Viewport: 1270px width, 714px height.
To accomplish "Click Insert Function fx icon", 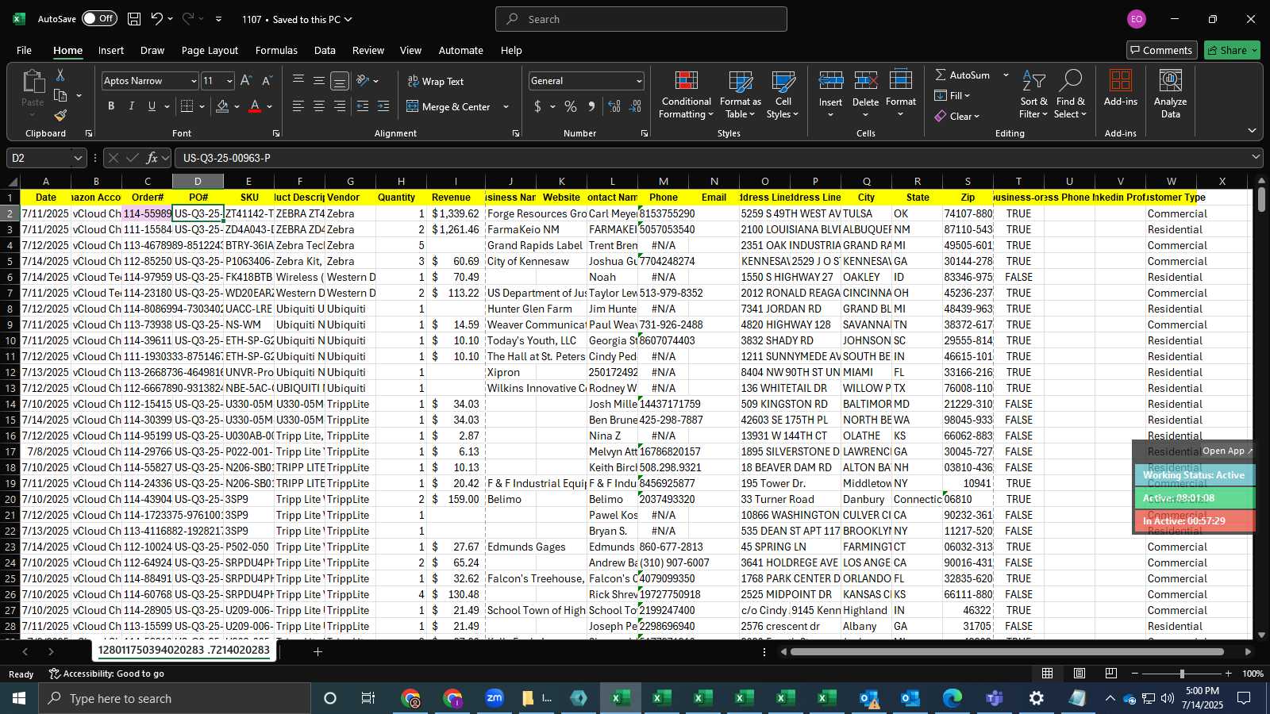I will tap(152, 158).
